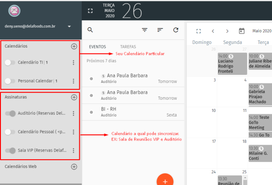Refresh the events list
Image resolution: width=272 pixels, height=185 pixels.
point(175,30)
